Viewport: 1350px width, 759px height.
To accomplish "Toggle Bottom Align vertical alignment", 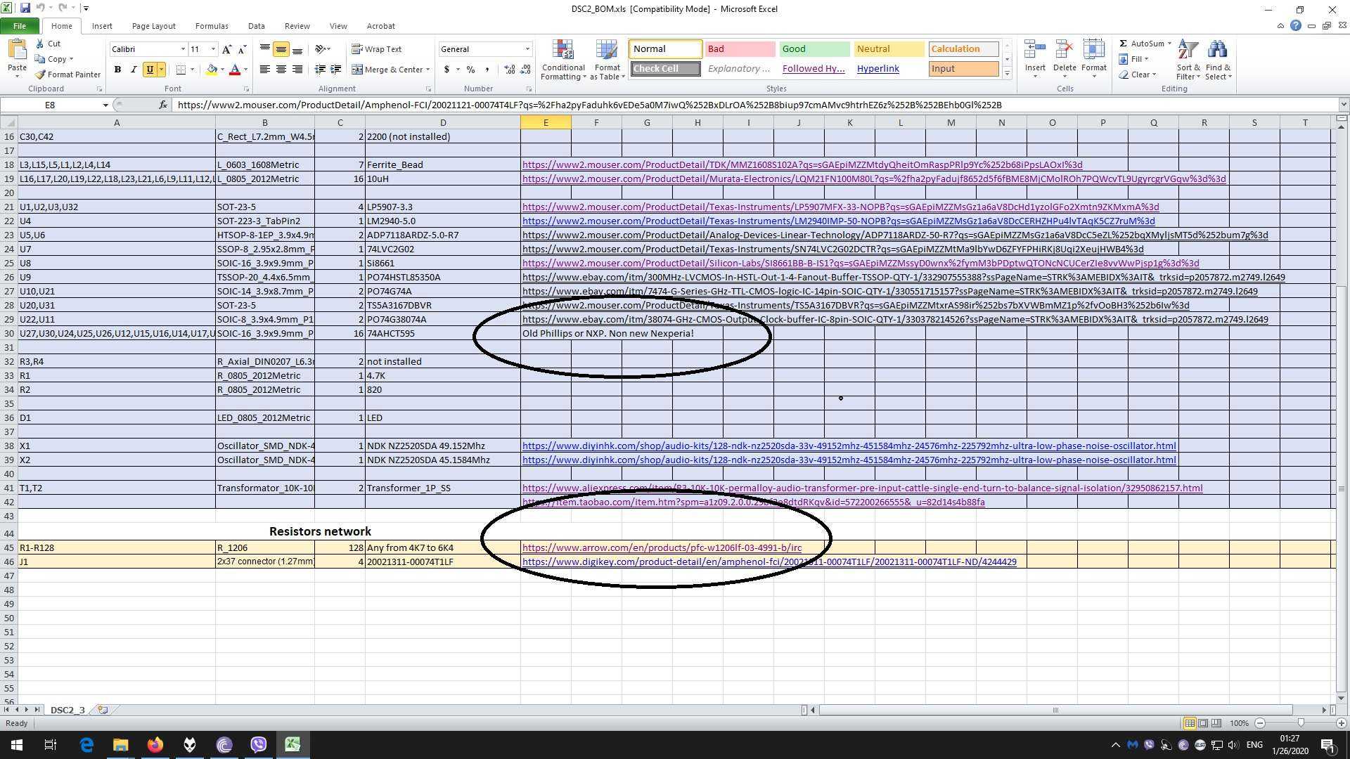I will 297,49.
